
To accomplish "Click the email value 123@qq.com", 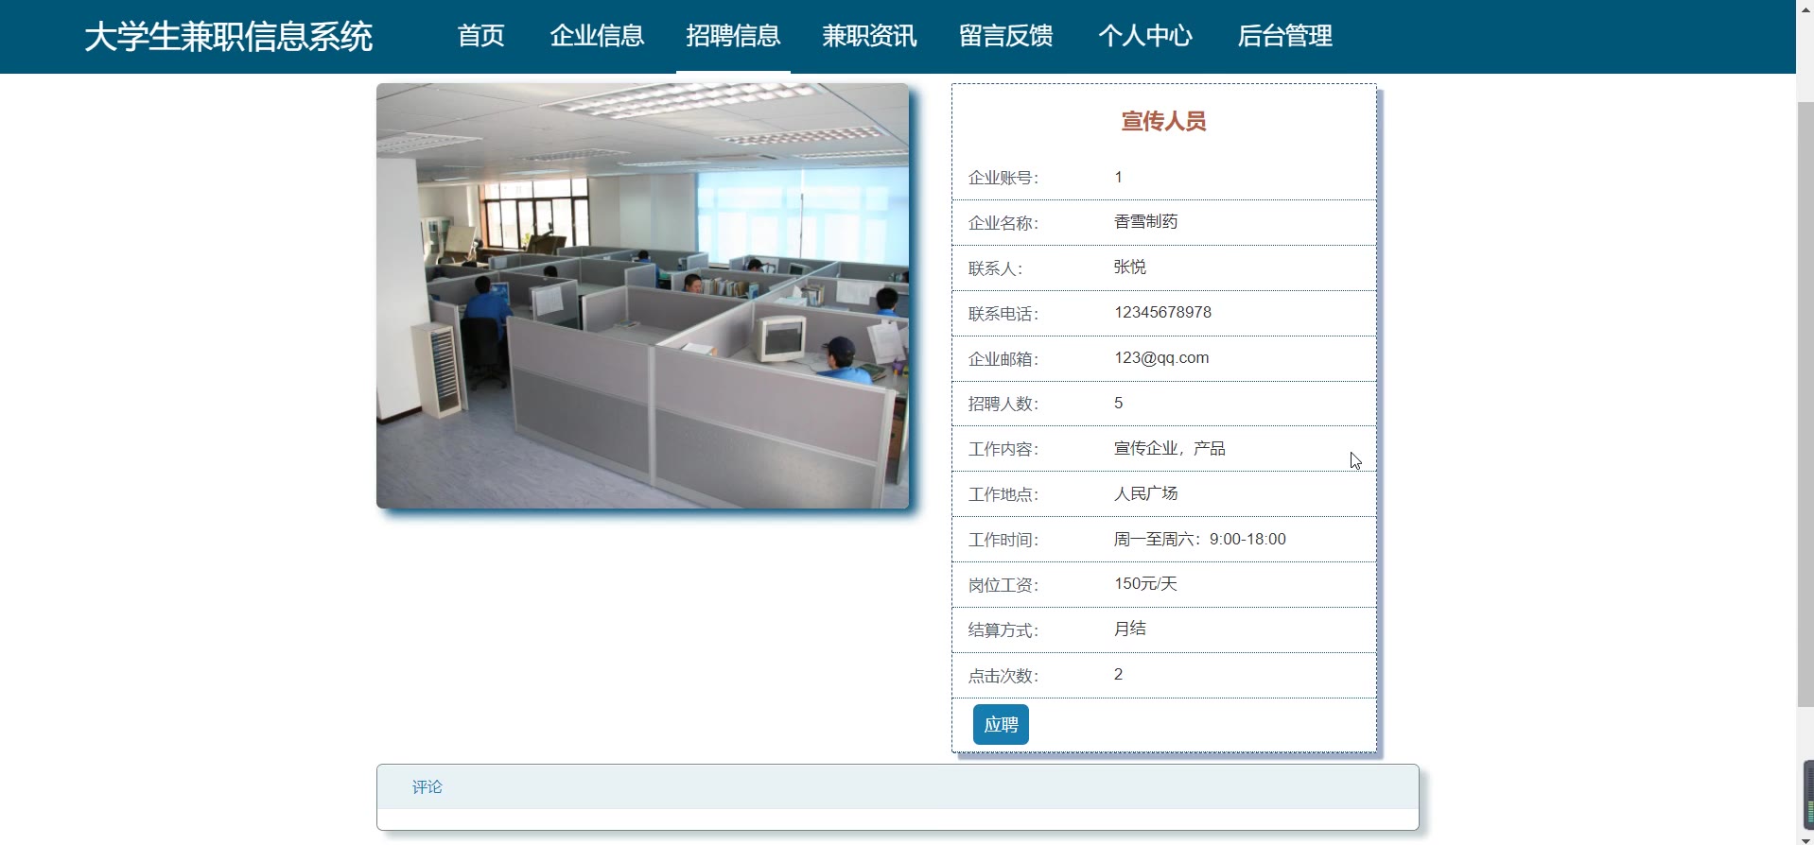I will (x=1161, y=357).
